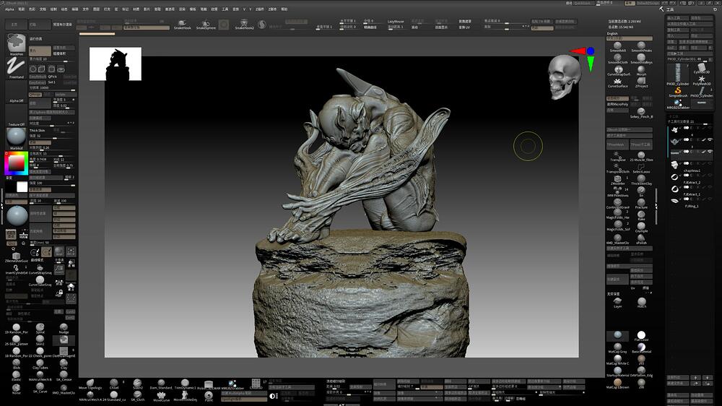
Task: Select the SnakeHook brush in top shelf
Action: (183, 25)
